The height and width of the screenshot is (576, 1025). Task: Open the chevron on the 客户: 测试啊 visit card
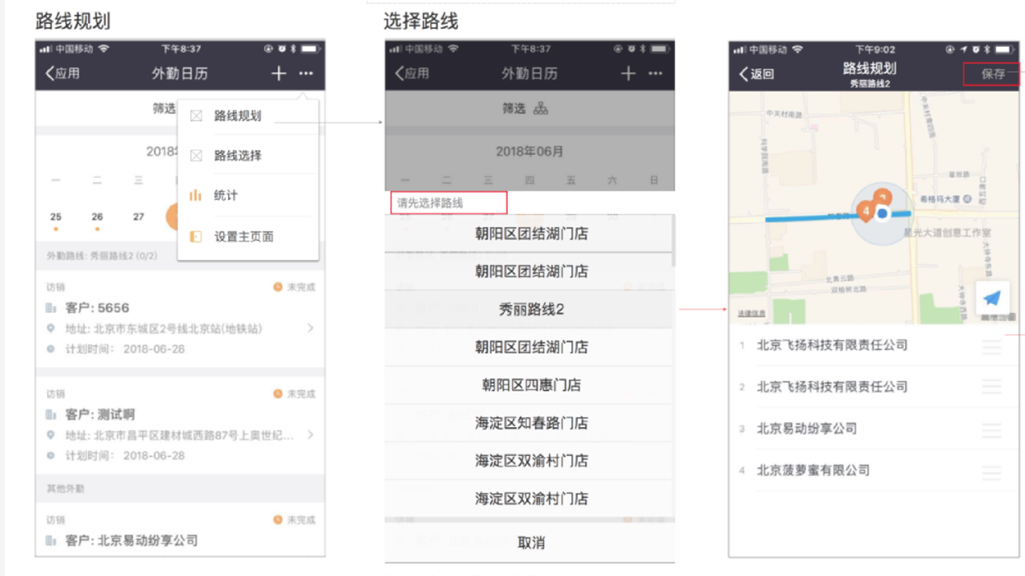tap(310, 434)
